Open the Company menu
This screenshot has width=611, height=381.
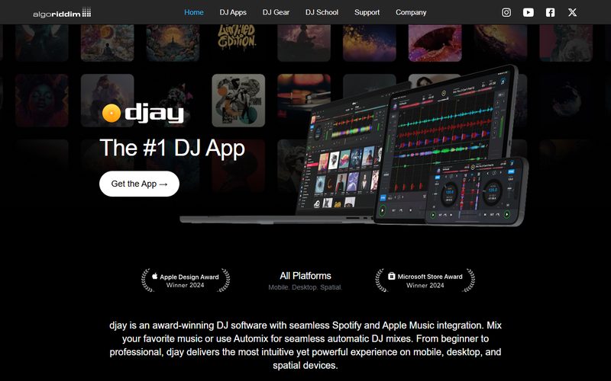(x=411, y=12)
